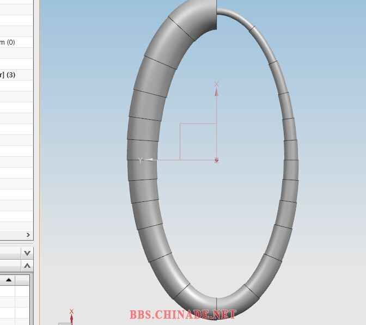Click the Y label left of the coordinate system

coord(141,160)
